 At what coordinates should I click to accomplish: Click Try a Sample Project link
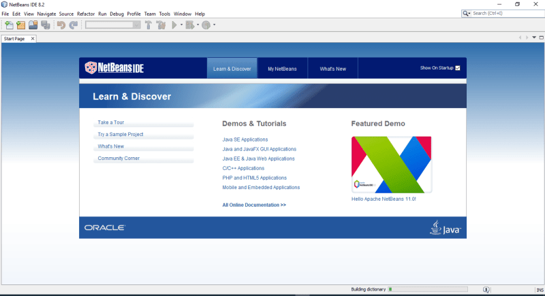pos(121,134)
